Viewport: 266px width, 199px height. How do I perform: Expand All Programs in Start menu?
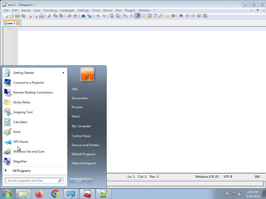[22, 171]
